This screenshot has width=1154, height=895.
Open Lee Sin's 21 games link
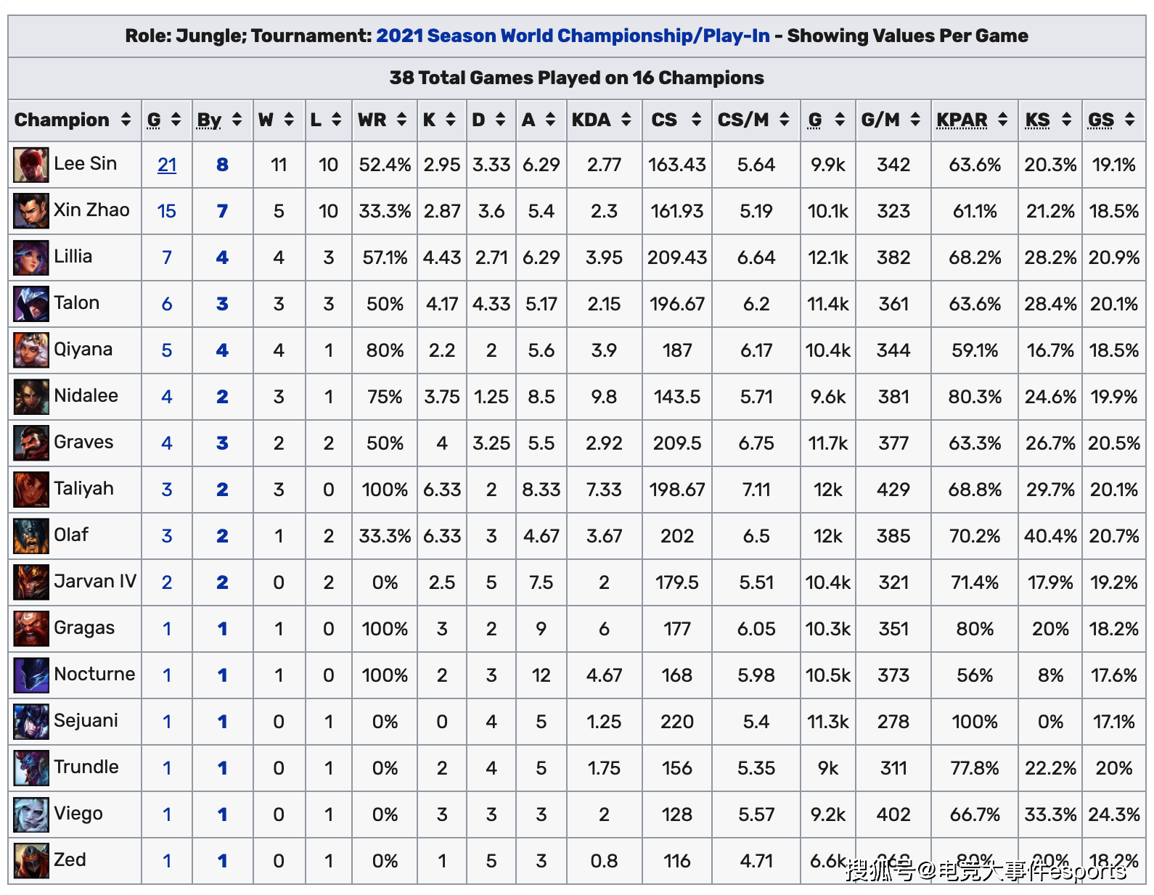[x=167, y=165]
